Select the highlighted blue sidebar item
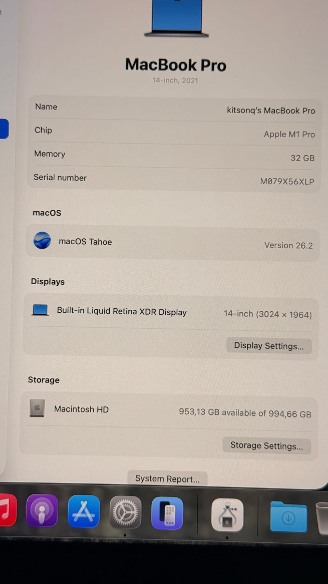This screenshot has width=328, height=584. [x=4, y=129]
